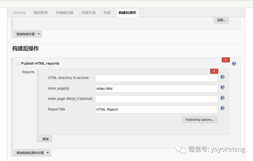Screen dimensions: 253x161
Task: Open help for Publish HTML reports section
Action: coord(234,64)
